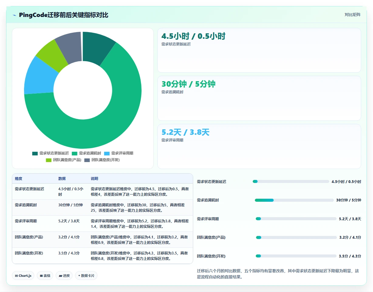The image size is (373, 292).
Task: Click the 5.2天 / 3.8天 data card value
Action: [x=185, y=132]
